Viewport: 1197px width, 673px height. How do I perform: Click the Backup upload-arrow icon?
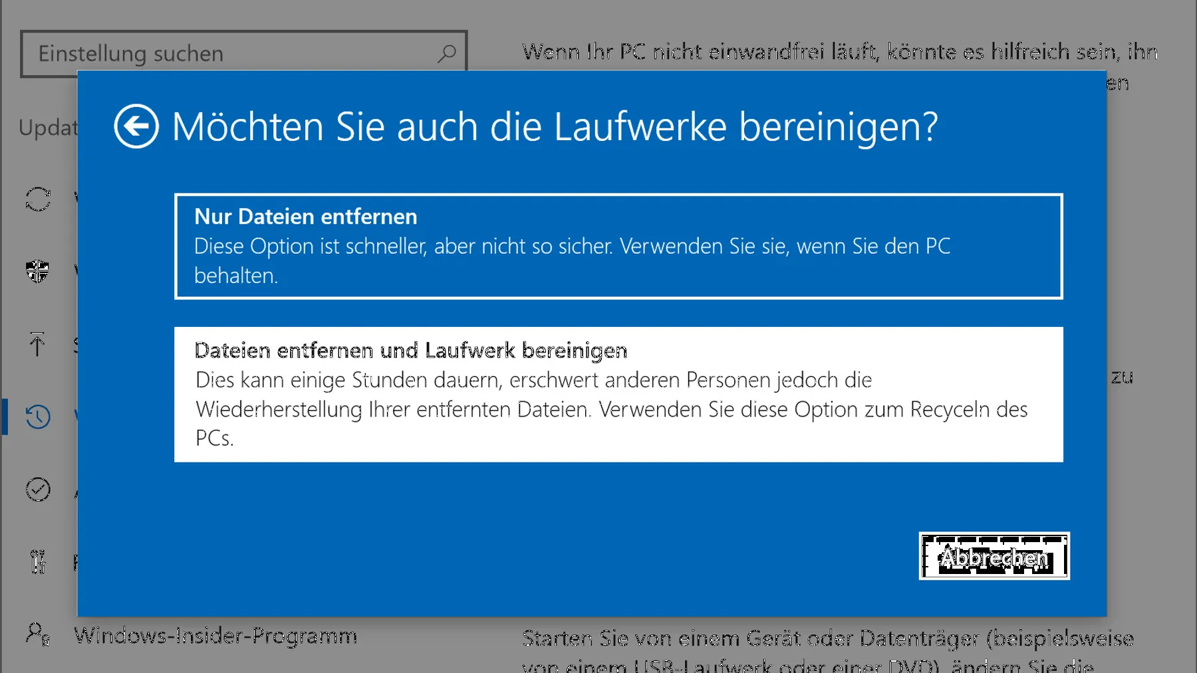click(38, 345)
